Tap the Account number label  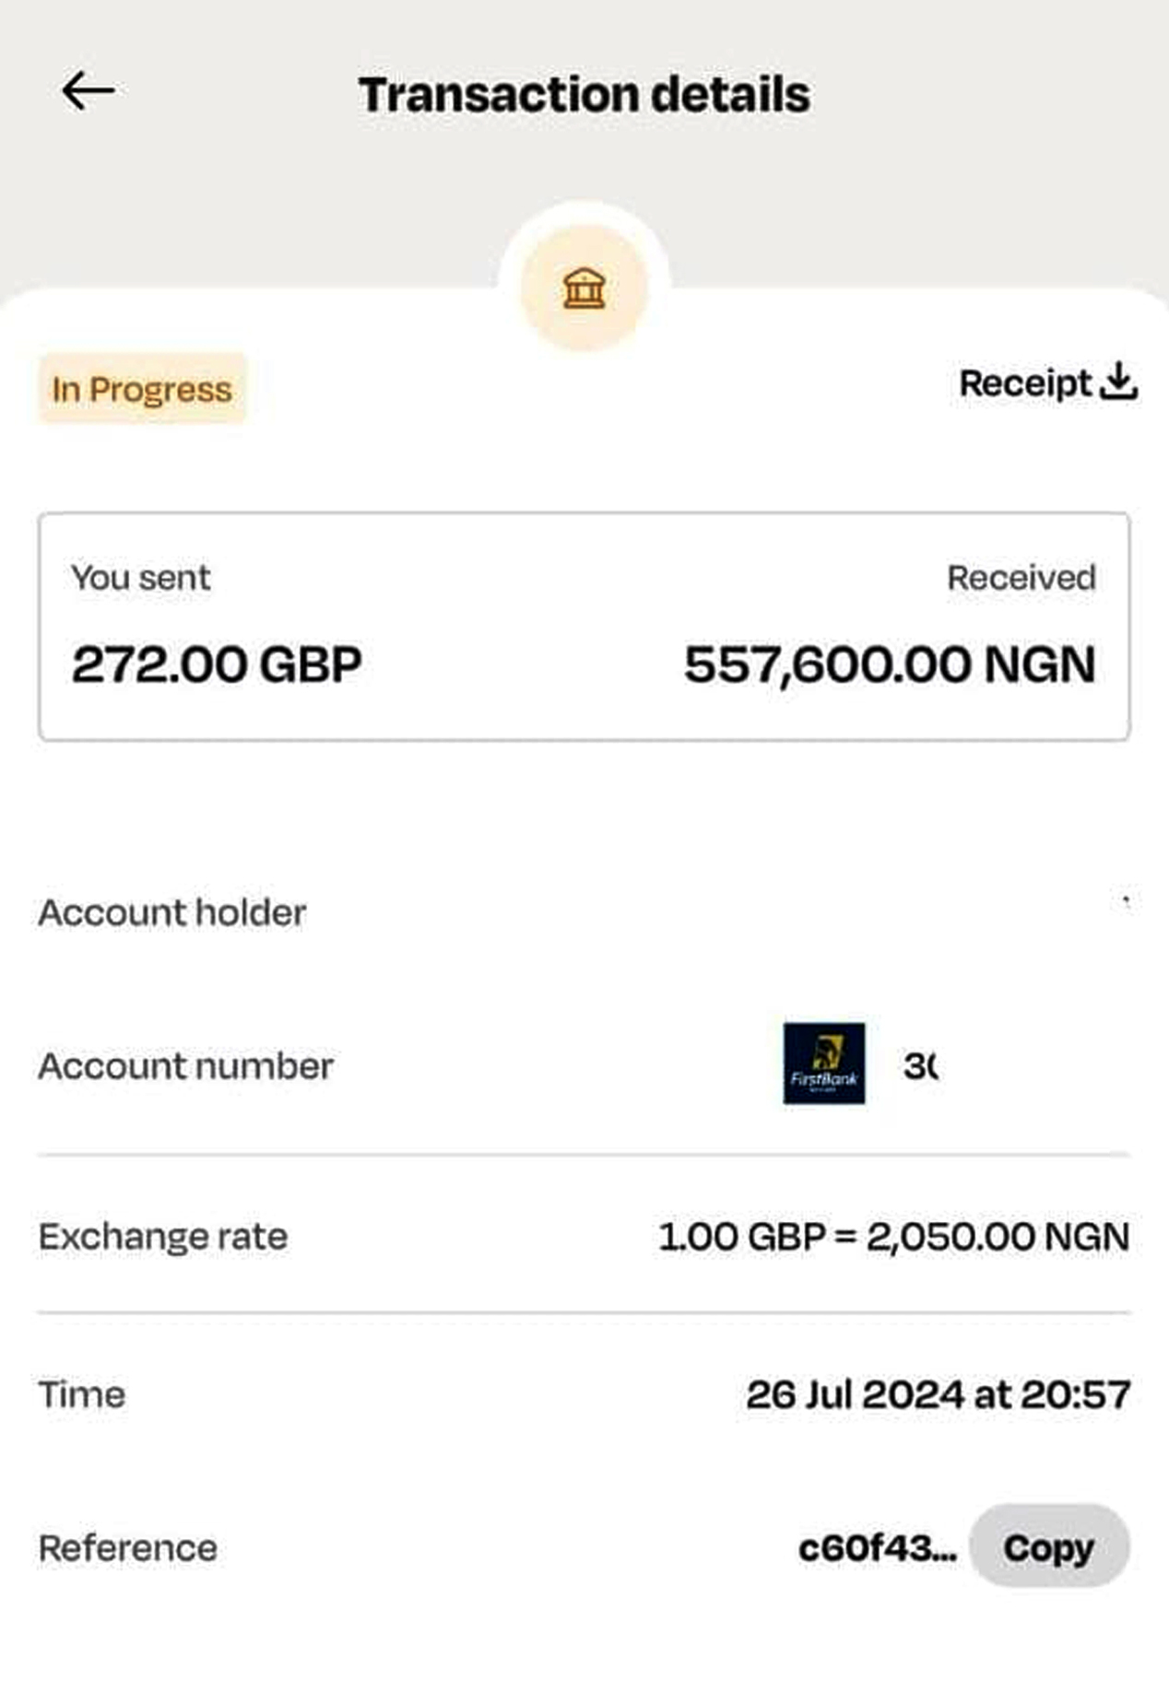coord(185,1066)
